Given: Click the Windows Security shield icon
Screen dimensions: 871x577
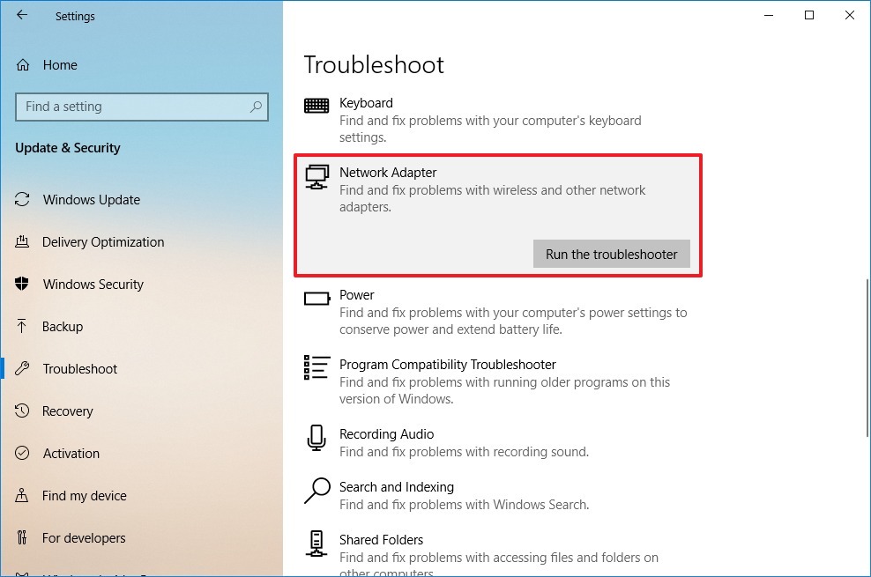Looking at the screenshot, I should 22,284.
